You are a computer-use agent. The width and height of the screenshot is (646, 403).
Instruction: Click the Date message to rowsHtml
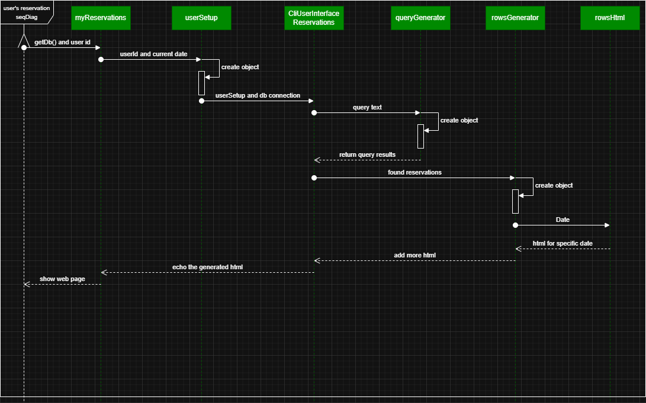(563, 220)
